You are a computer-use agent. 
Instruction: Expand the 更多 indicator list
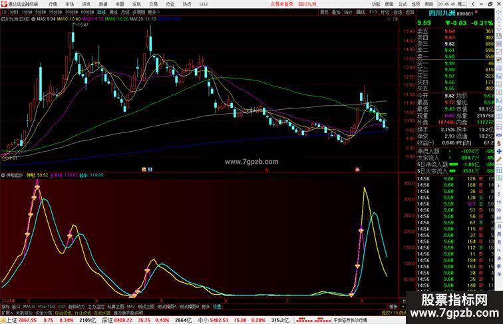[x=206, y=307]
